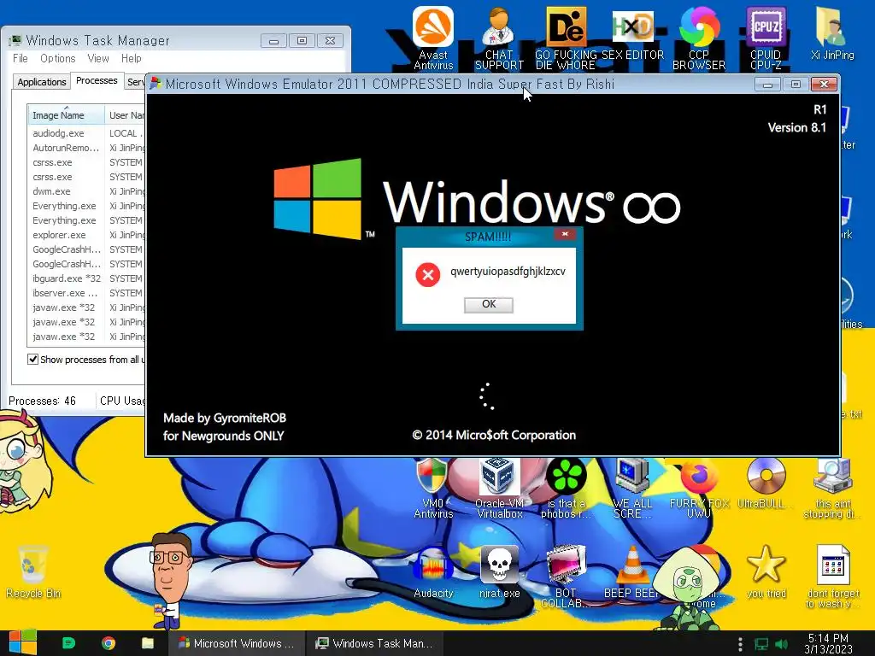The image size is (875, 656).
Task: Open the 'is that a phobos r...' icon
Action: coord(566,488)
